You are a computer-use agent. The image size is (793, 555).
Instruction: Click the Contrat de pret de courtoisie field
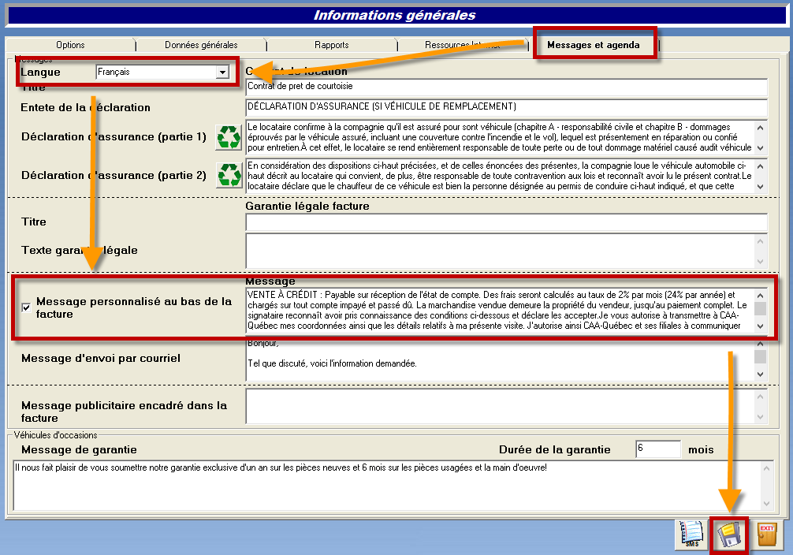point(506,87)
